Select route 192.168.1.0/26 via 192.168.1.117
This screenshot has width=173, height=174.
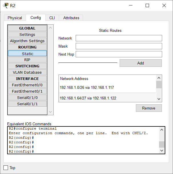pyautogui.click(x=107, y=87)
